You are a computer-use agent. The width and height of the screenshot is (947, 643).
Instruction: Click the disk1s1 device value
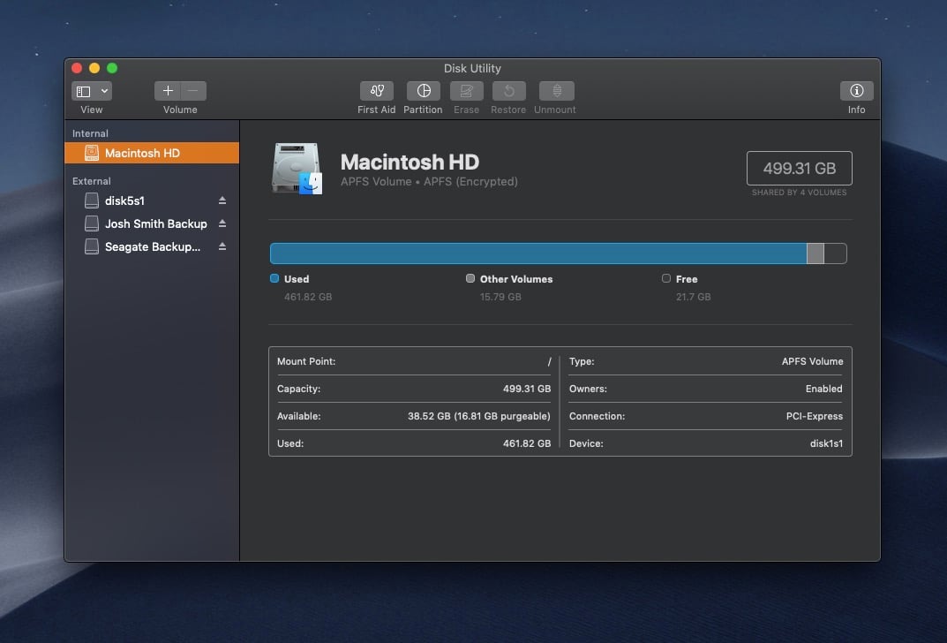tap(826, 443)
